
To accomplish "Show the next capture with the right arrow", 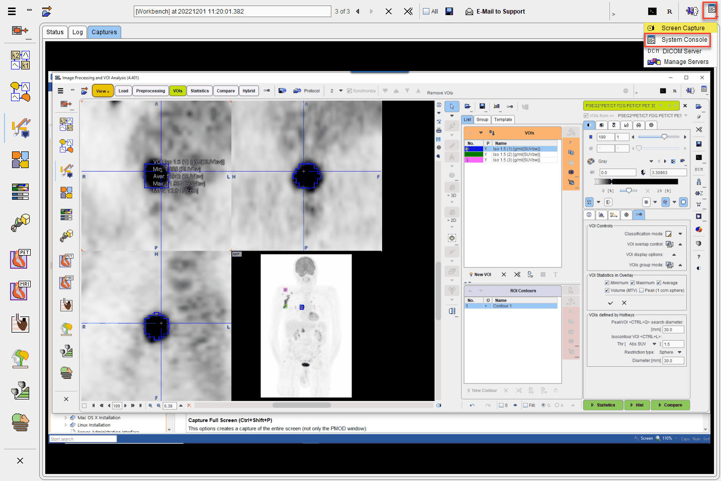I will click(372, 11).
